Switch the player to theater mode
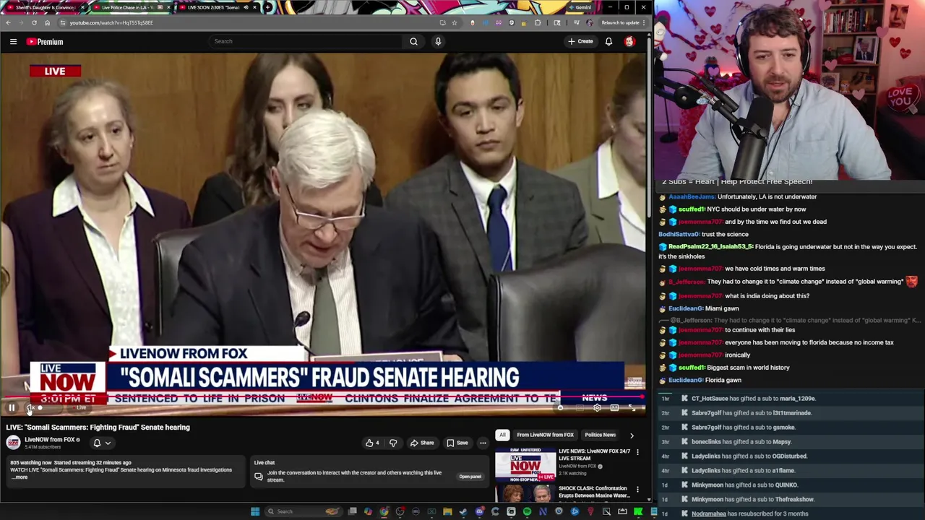This screenshot has height=520, width=925. [614, 408]
